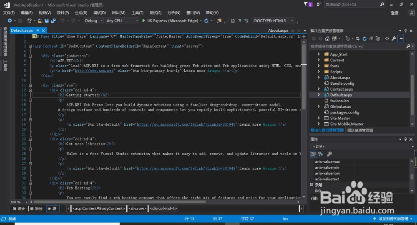This screenshot has width=417, height=225.
Task: Collapse the jumbotron div code outline on line 5
Action: click(30, 56)
